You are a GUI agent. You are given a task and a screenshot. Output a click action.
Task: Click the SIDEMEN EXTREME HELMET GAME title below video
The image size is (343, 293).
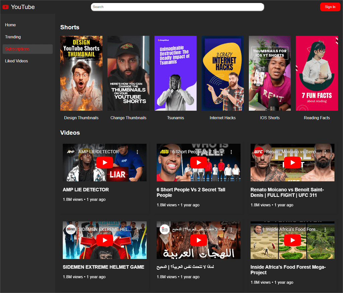[104, 267]
